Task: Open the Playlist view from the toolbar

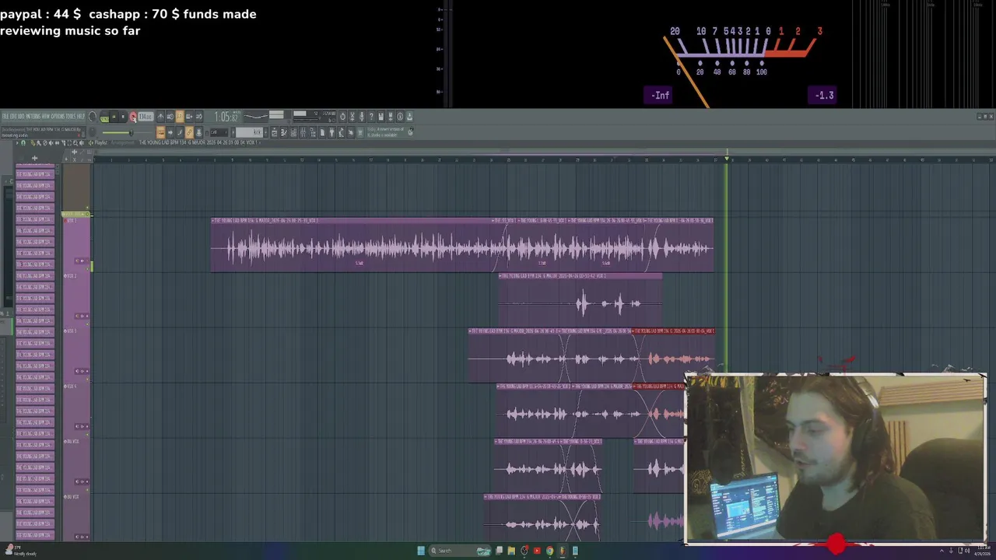Action: 274,132
